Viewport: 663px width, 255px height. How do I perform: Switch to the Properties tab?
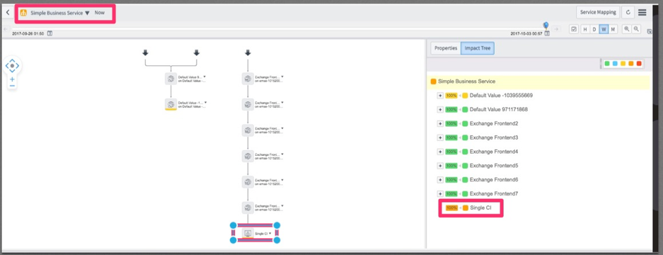click(x=446, y=48)
